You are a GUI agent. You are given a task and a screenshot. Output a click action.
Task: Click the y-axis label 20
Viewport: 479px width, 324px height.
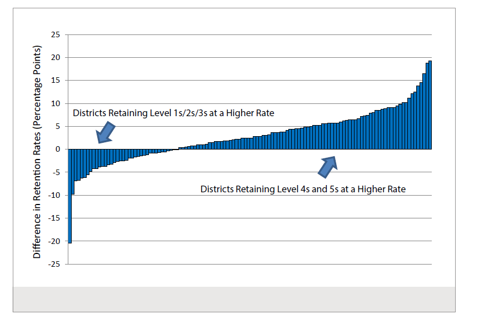pyautogui.click(x=56, y=57)
